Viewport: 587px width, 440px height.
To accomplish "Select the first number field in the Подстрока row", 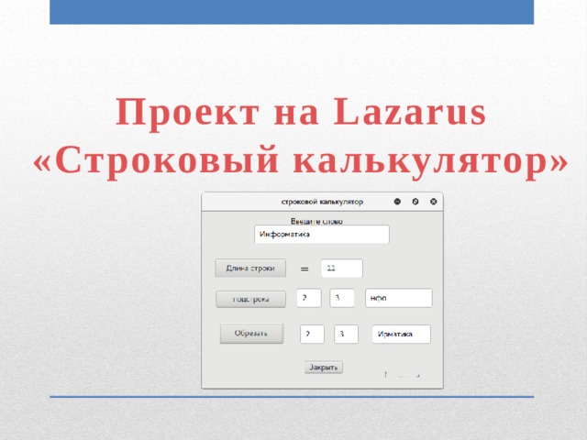I will [309, 298].
